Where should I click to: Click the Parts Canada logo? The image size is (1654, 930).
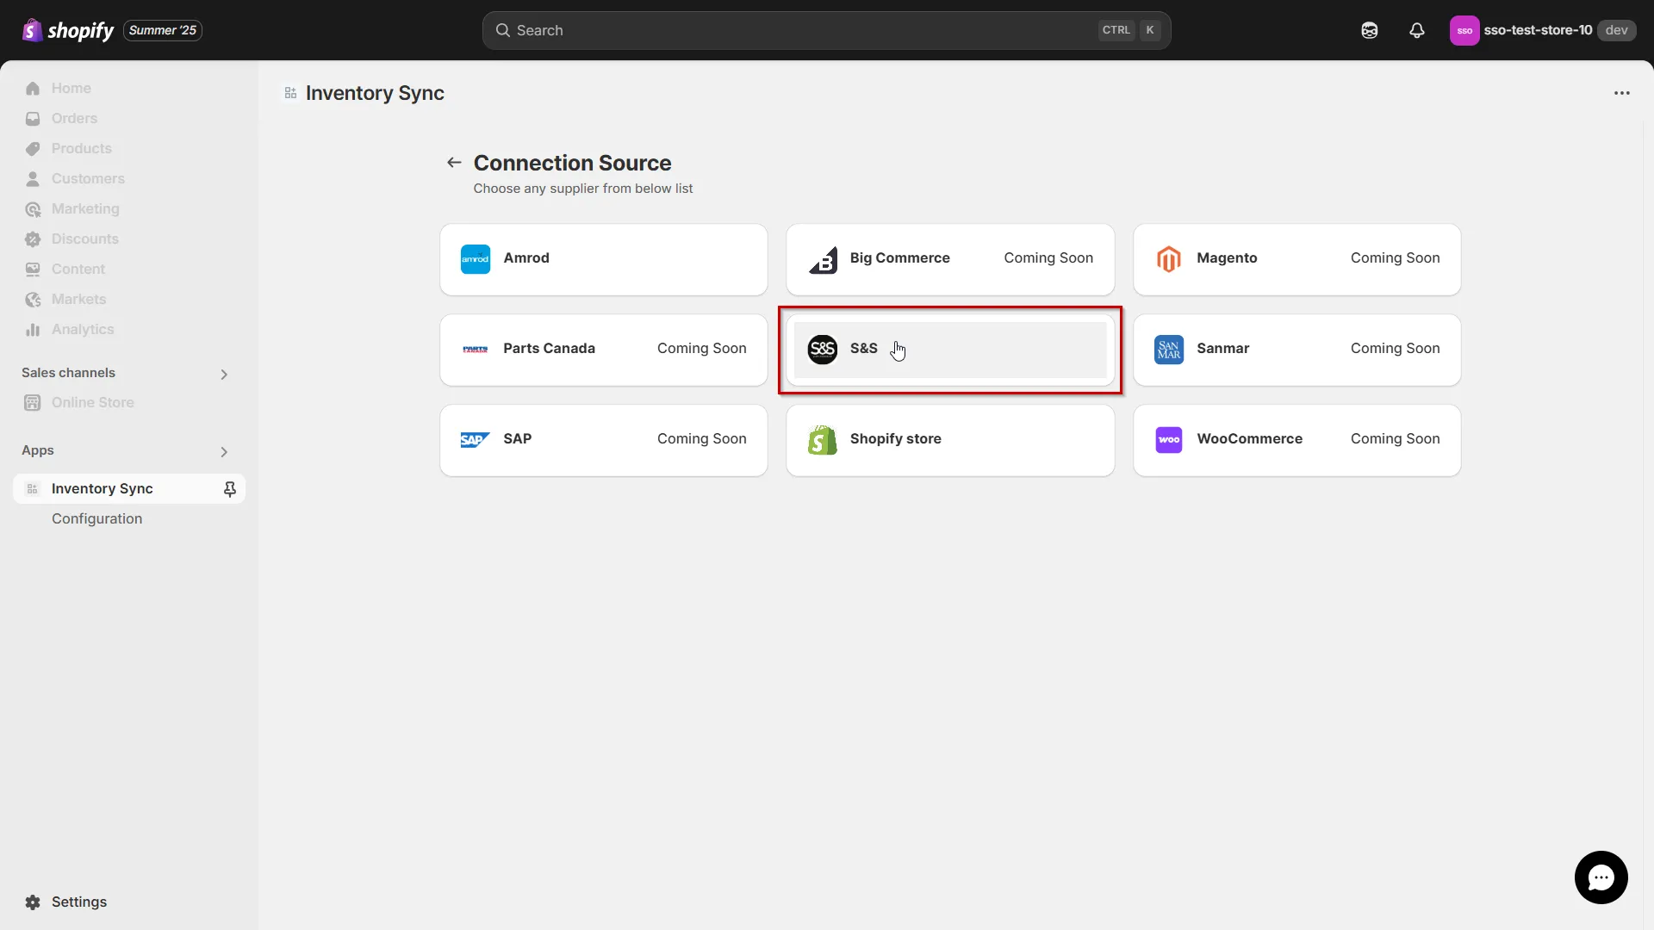(x=476, y=349)
